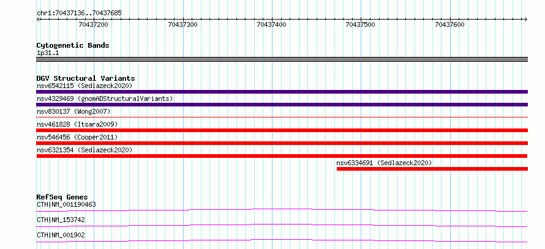This screenshot has width=545, height=249.
Task: Click the purple bar of nsv4329469
Action: click(282, 105)
